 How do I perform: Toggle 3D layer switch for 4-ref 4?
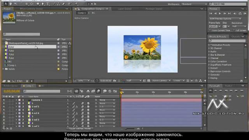88,113
